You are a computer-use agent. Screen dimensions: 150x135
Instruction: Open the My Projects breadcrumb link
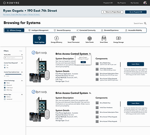[7, 14]
